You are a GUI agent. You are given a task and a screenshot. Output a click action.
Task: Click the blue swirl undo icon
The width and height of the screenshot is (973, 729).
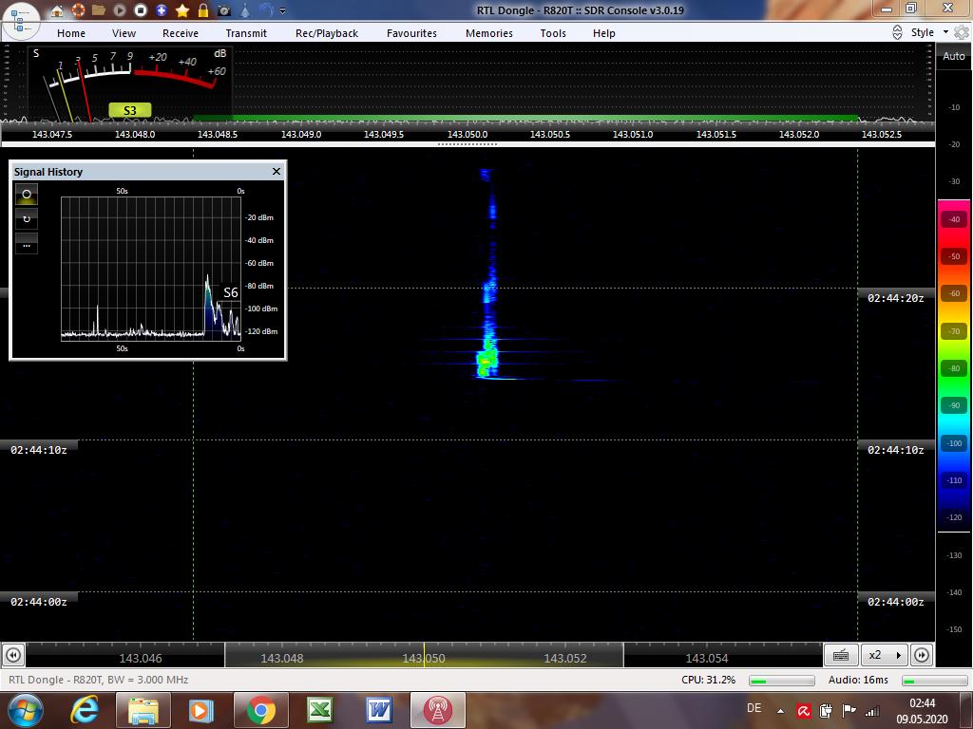coord(266,9)
